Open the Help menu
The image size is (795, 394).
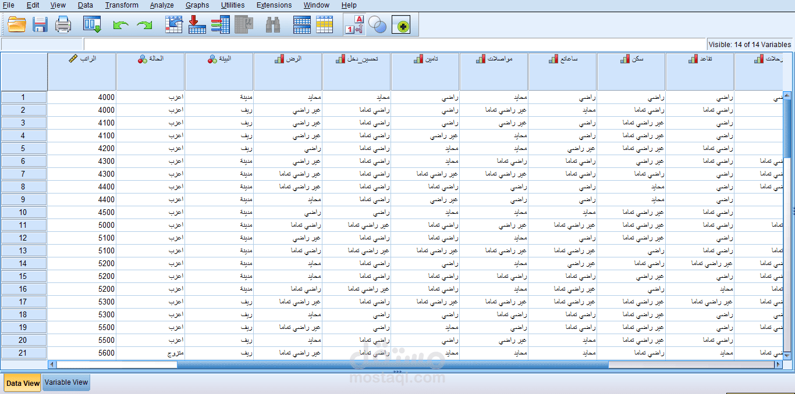click(349, 5)
